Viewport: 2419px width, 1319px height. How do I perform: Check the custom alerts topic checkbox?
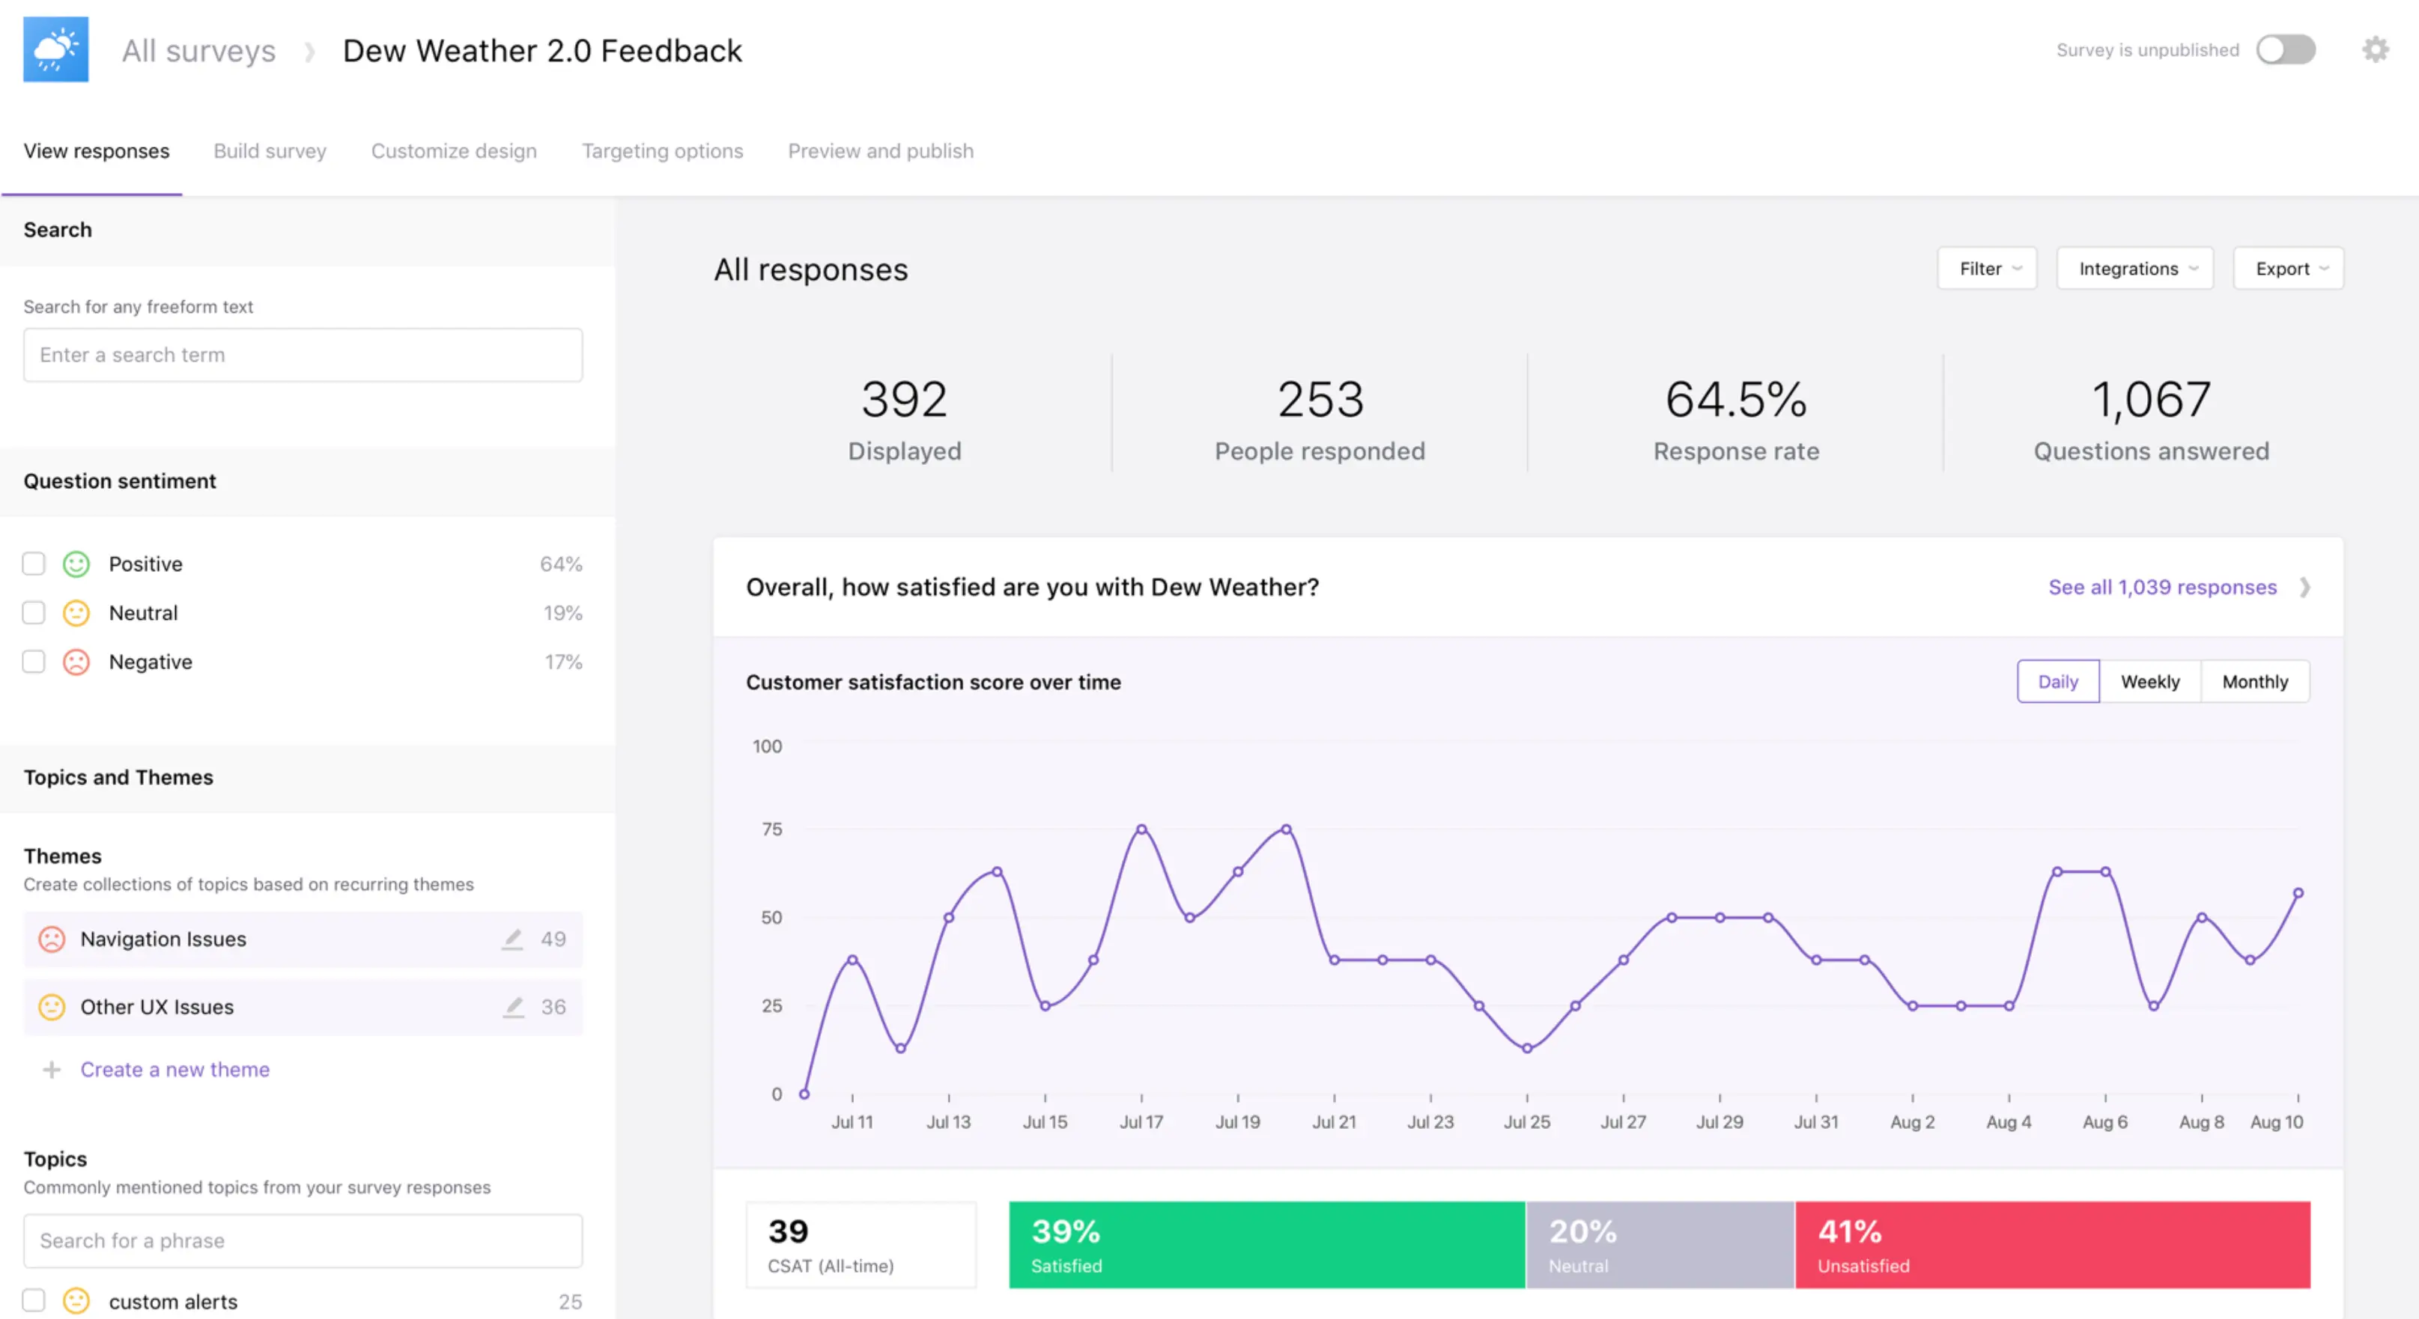pyautogui.click(x=34, y=1301)
